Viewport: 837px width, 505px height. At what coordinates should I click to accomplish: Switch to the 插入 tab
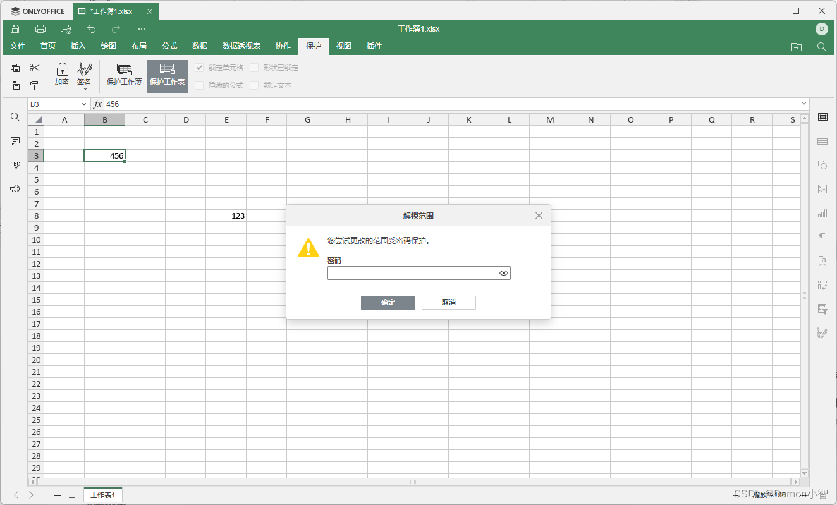(x=78, y=46)
